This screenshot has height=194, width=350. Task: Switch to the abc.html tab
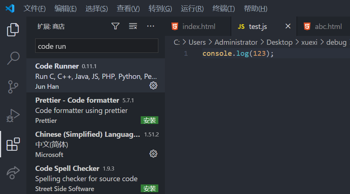[324, 26]
